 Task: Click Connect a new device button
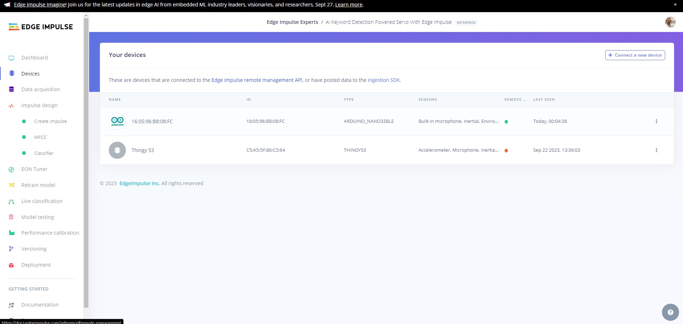(x=635, y=55)
